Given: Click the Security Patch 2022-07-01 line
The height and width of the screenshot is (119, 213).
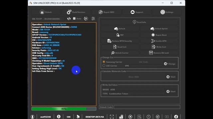Looking at the screenshot, I should click(45, 50).
